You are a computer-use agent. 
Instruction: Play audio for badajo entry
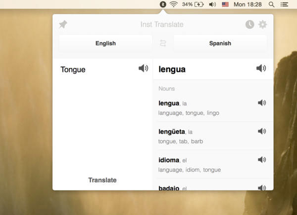pos(262,187)
